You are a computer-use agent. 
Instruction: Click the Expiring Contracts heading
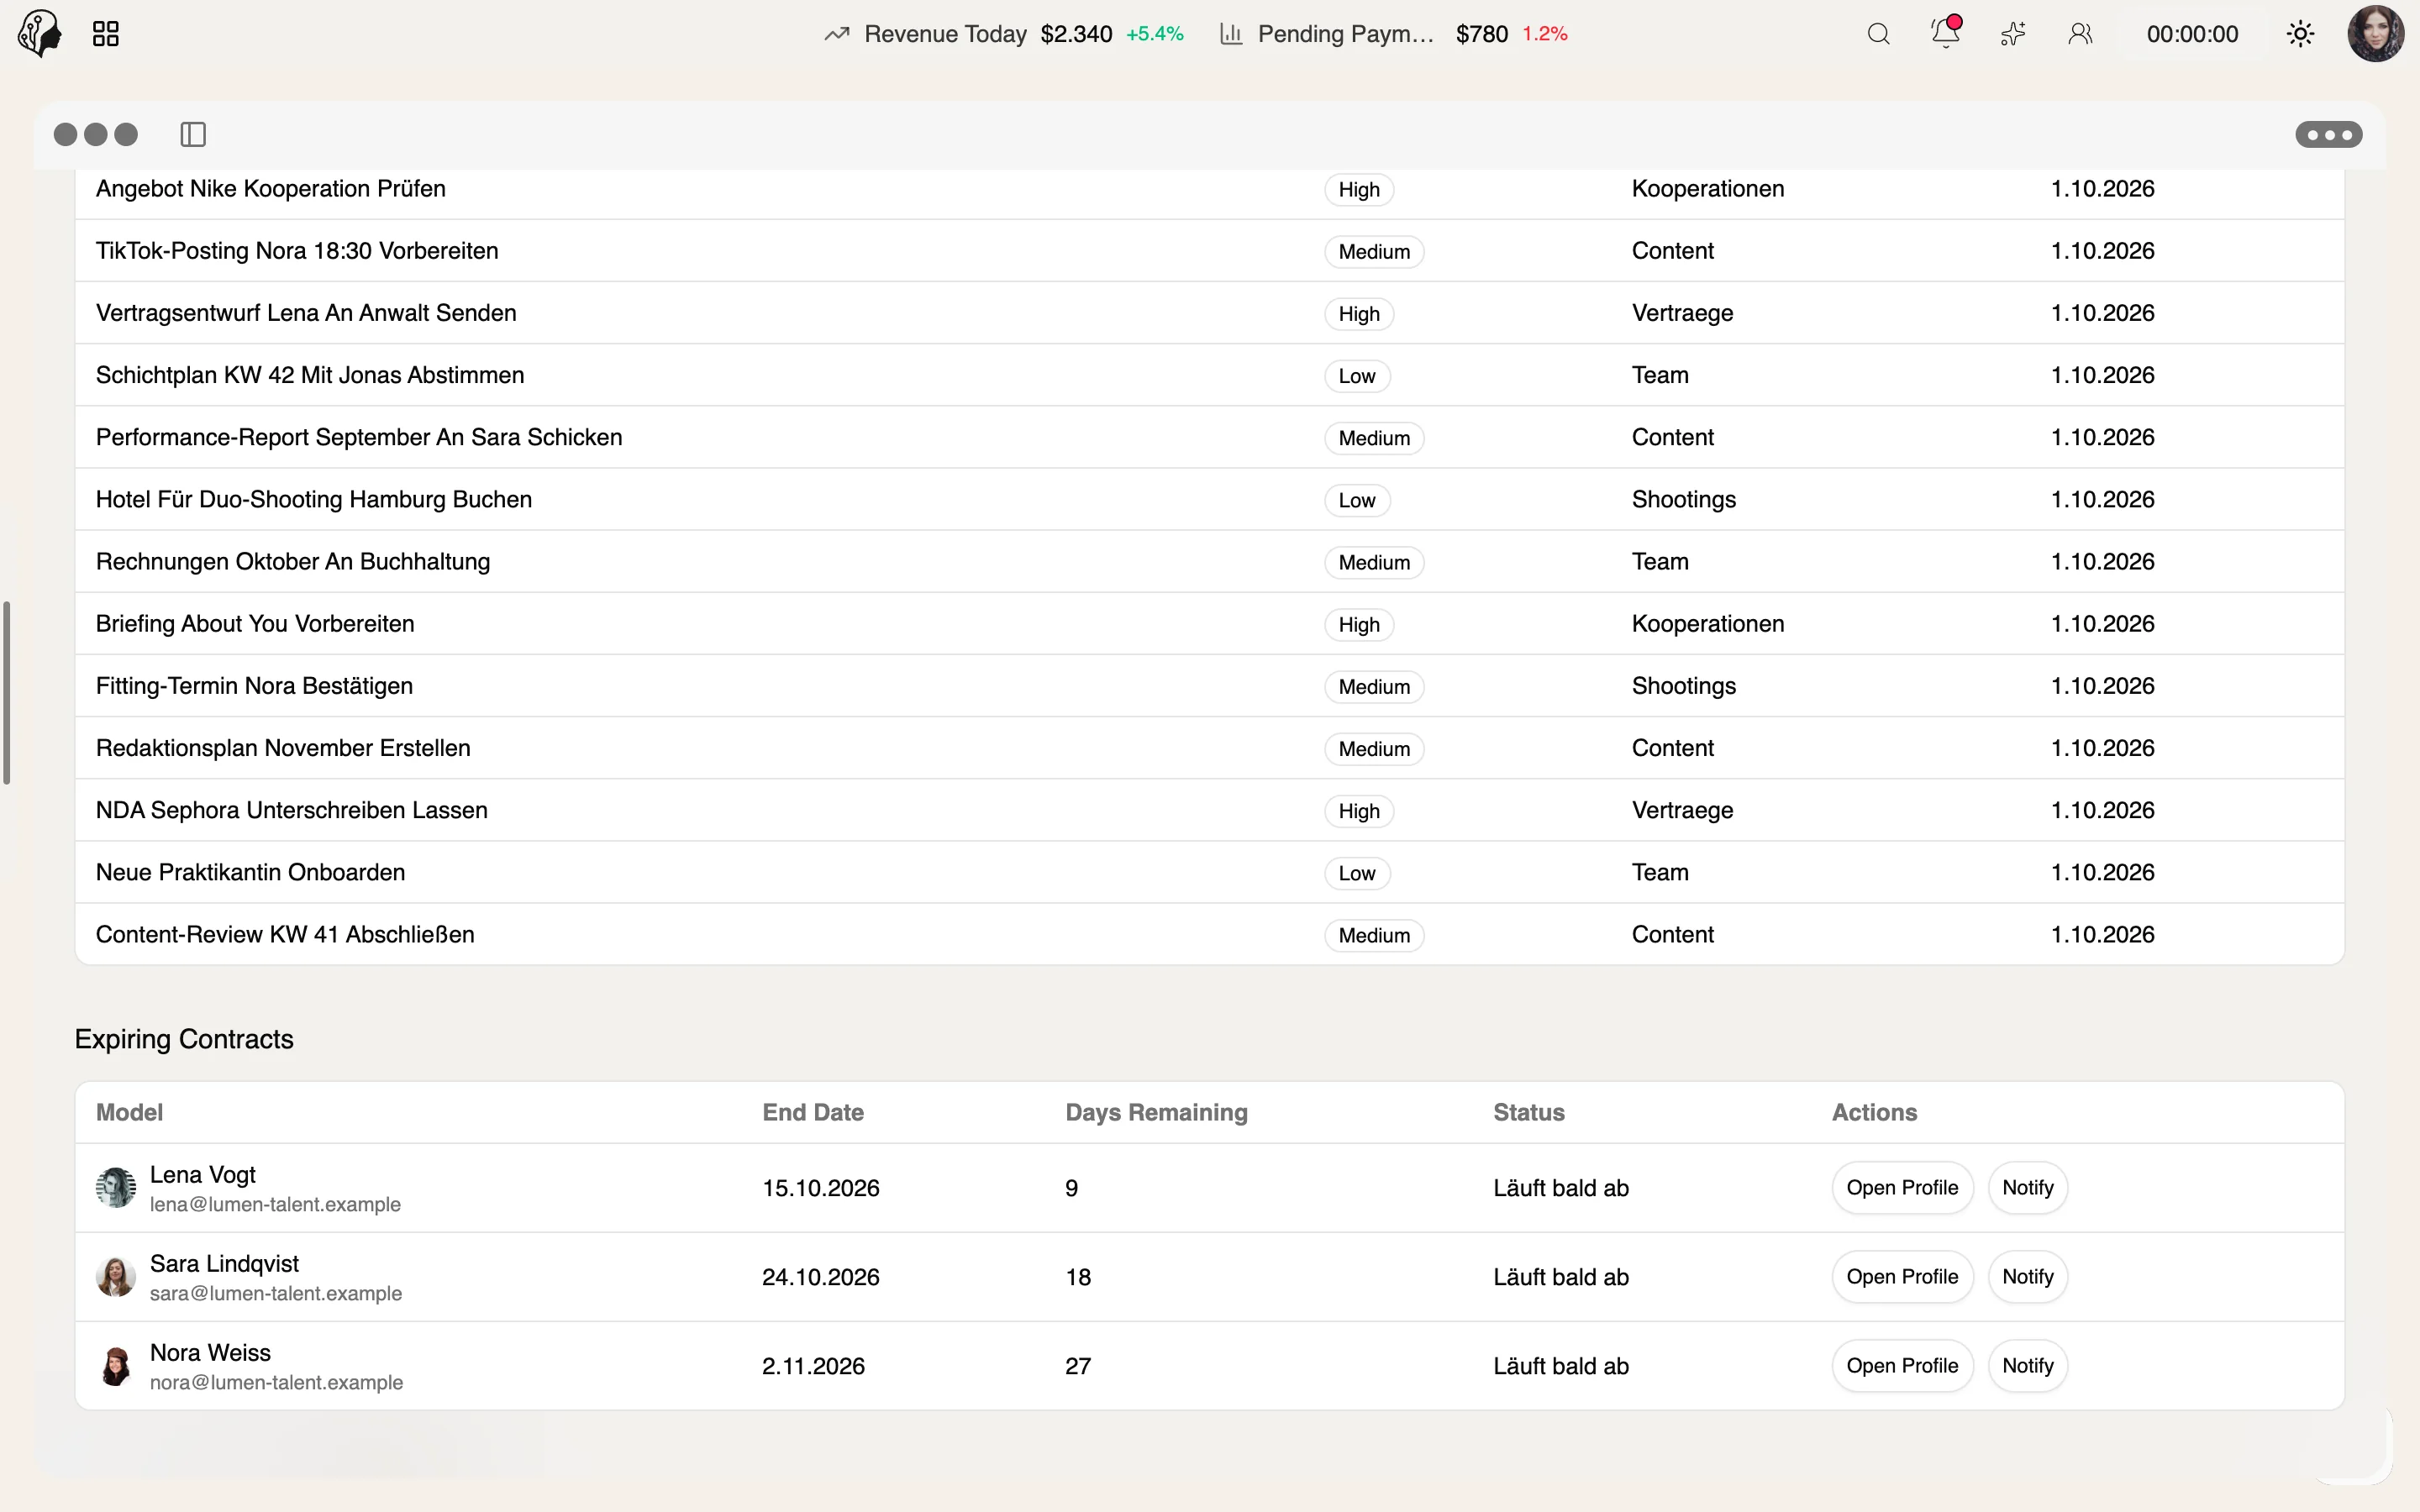(x=184, y=1039)
